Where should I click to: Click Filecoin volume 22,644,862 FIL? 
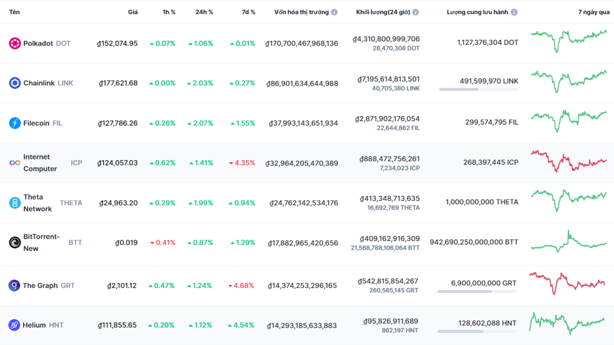pos(398,128)
